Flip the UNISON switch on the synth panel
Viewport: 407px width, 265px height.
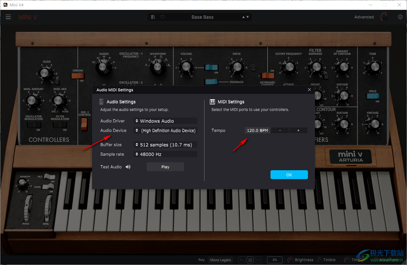(78, 75)
